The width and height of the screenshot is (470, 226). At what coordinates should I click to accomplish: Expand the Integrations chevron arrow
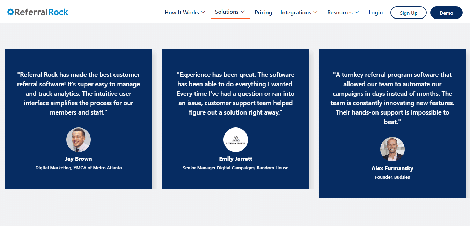(315, 12)
